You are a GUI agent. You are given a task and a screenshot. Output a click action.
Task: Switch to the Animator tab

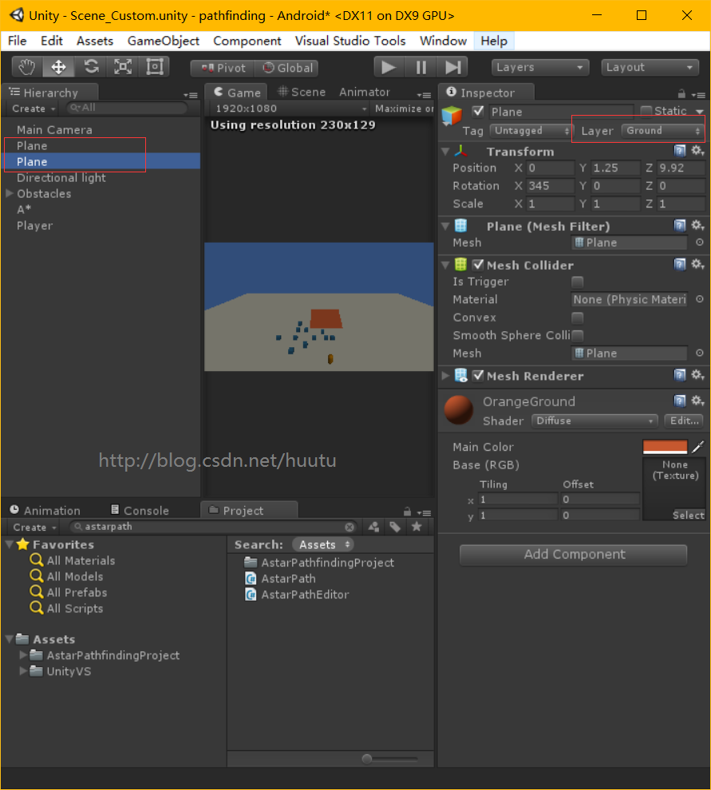pyautogui.click(x=365, y=93)
